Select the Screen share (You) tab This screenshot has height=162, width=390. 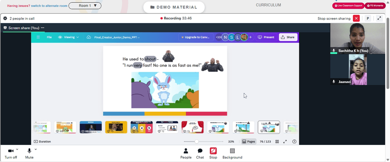(x=24, y=28)
